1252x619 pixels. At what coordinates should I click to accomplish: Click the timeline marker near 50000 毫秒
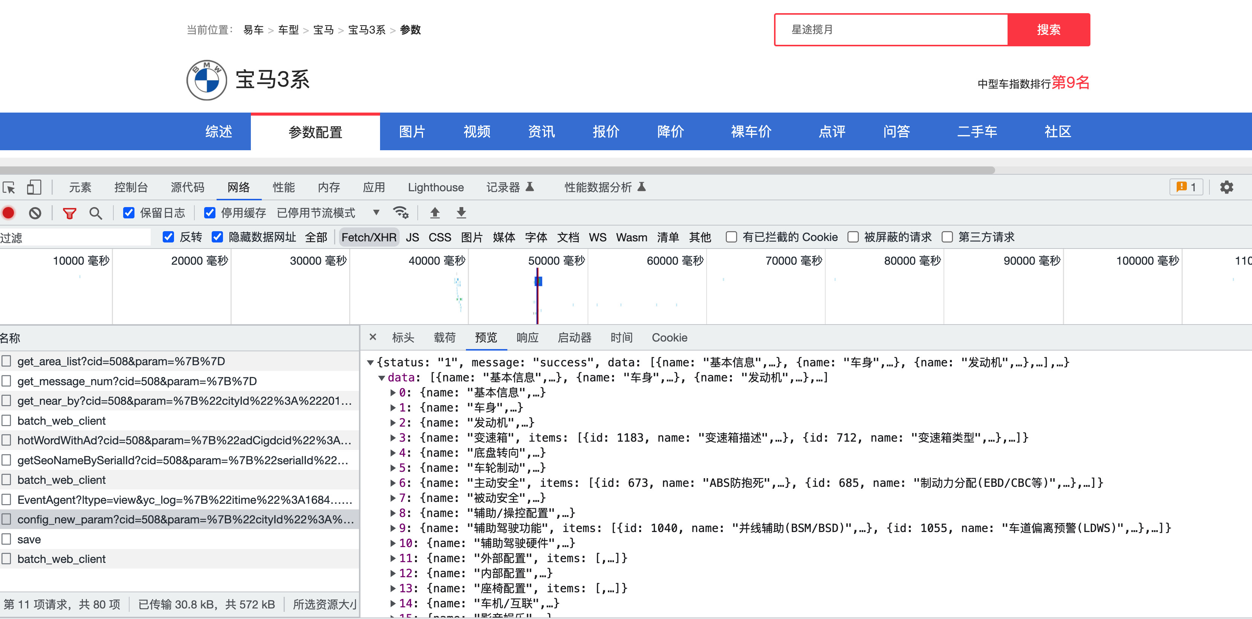click(x=538, y=281)
